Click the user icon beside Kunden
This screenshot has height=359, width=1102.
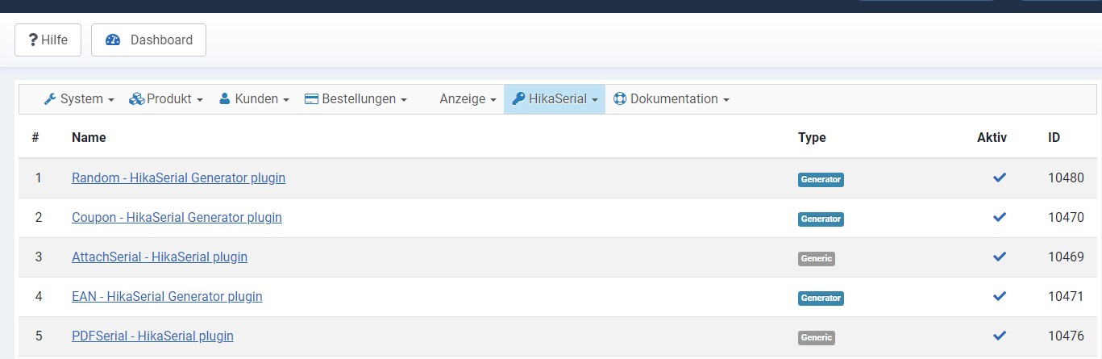pos(225,99)
